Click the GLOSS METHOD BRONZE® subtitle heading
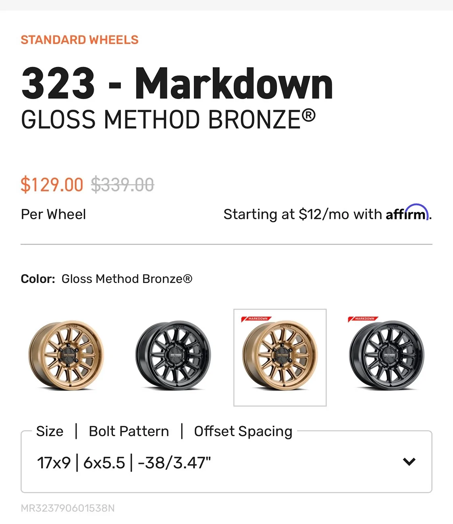This screenshot has height=524, width=453. (168, 120)
